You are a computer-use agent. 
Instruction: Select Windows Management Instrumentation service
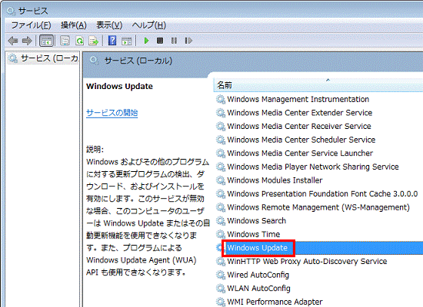click(x=319, y=99)
